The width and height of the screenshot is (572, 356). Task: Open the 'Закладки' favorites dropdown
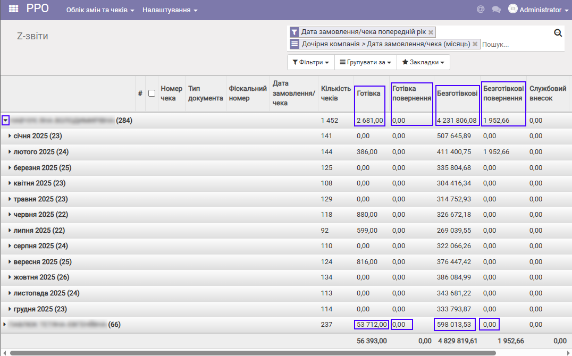[423, 62]
